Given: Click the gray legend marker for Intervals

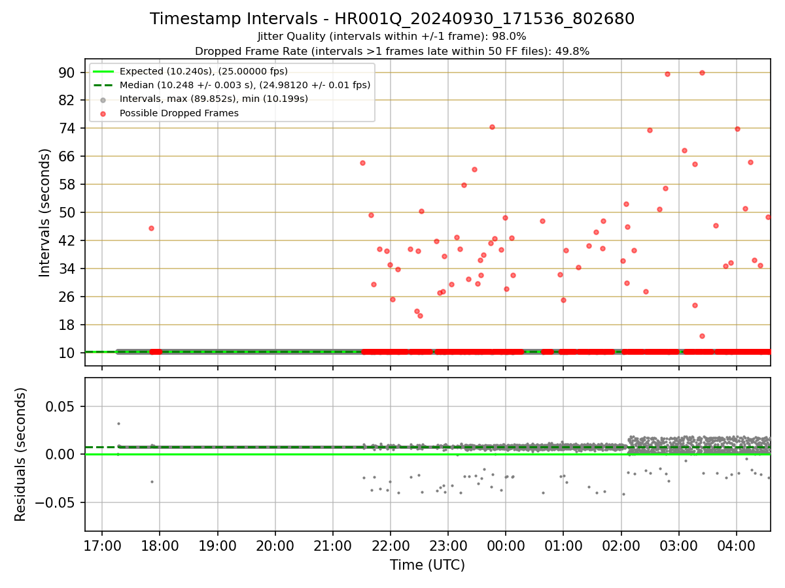Looking at the screenshot, I should 103,99.
